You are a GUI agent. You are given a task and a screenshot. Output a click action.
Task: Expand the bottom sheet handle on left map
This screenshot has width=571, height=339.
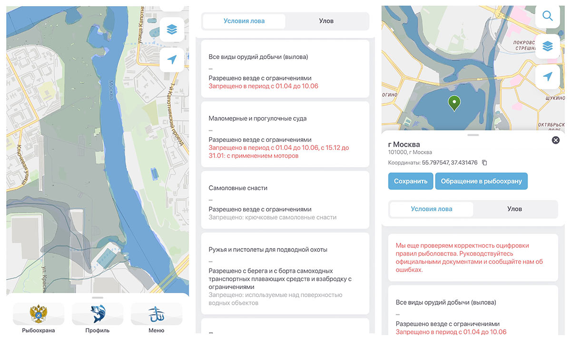(98, 297)
